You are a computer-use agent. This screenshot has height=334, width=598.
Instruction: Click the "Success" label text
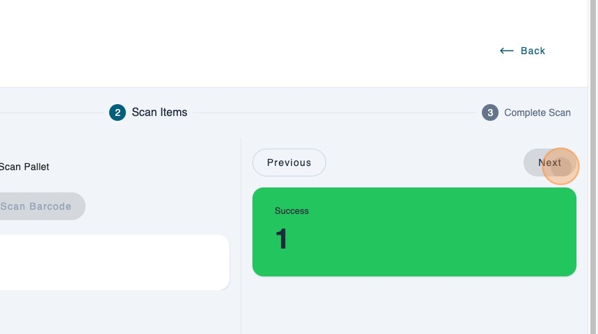291,210
